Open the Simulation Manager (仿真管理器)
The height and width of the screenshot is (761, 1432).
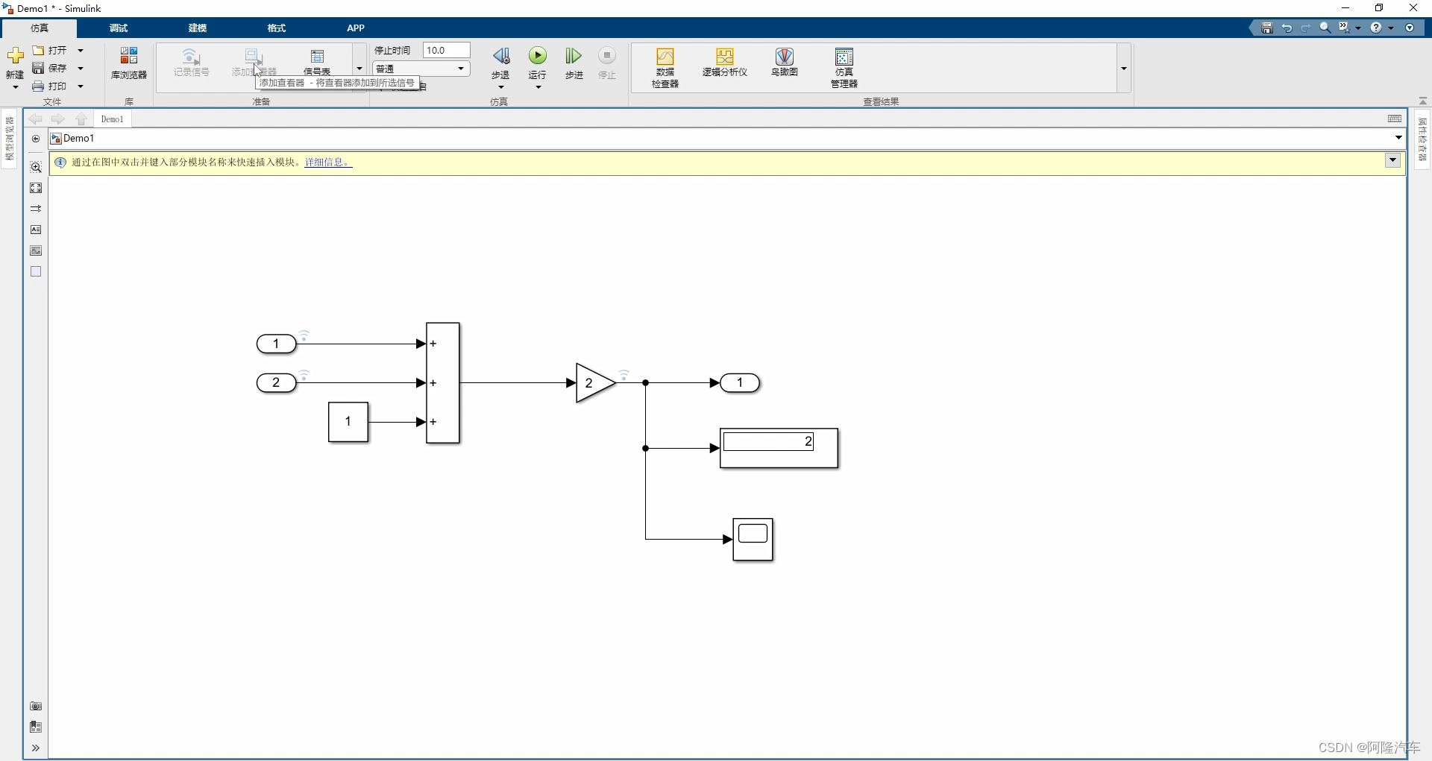pos(844,67)
